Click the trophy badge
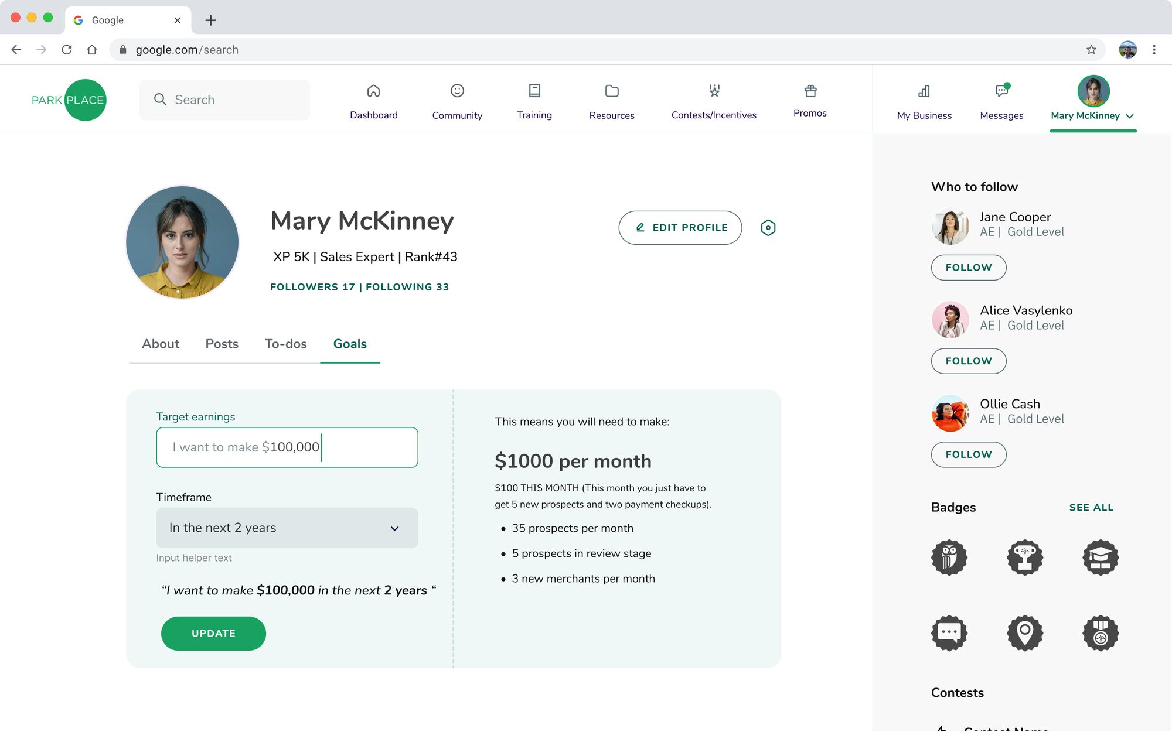 click(1025, 557)
